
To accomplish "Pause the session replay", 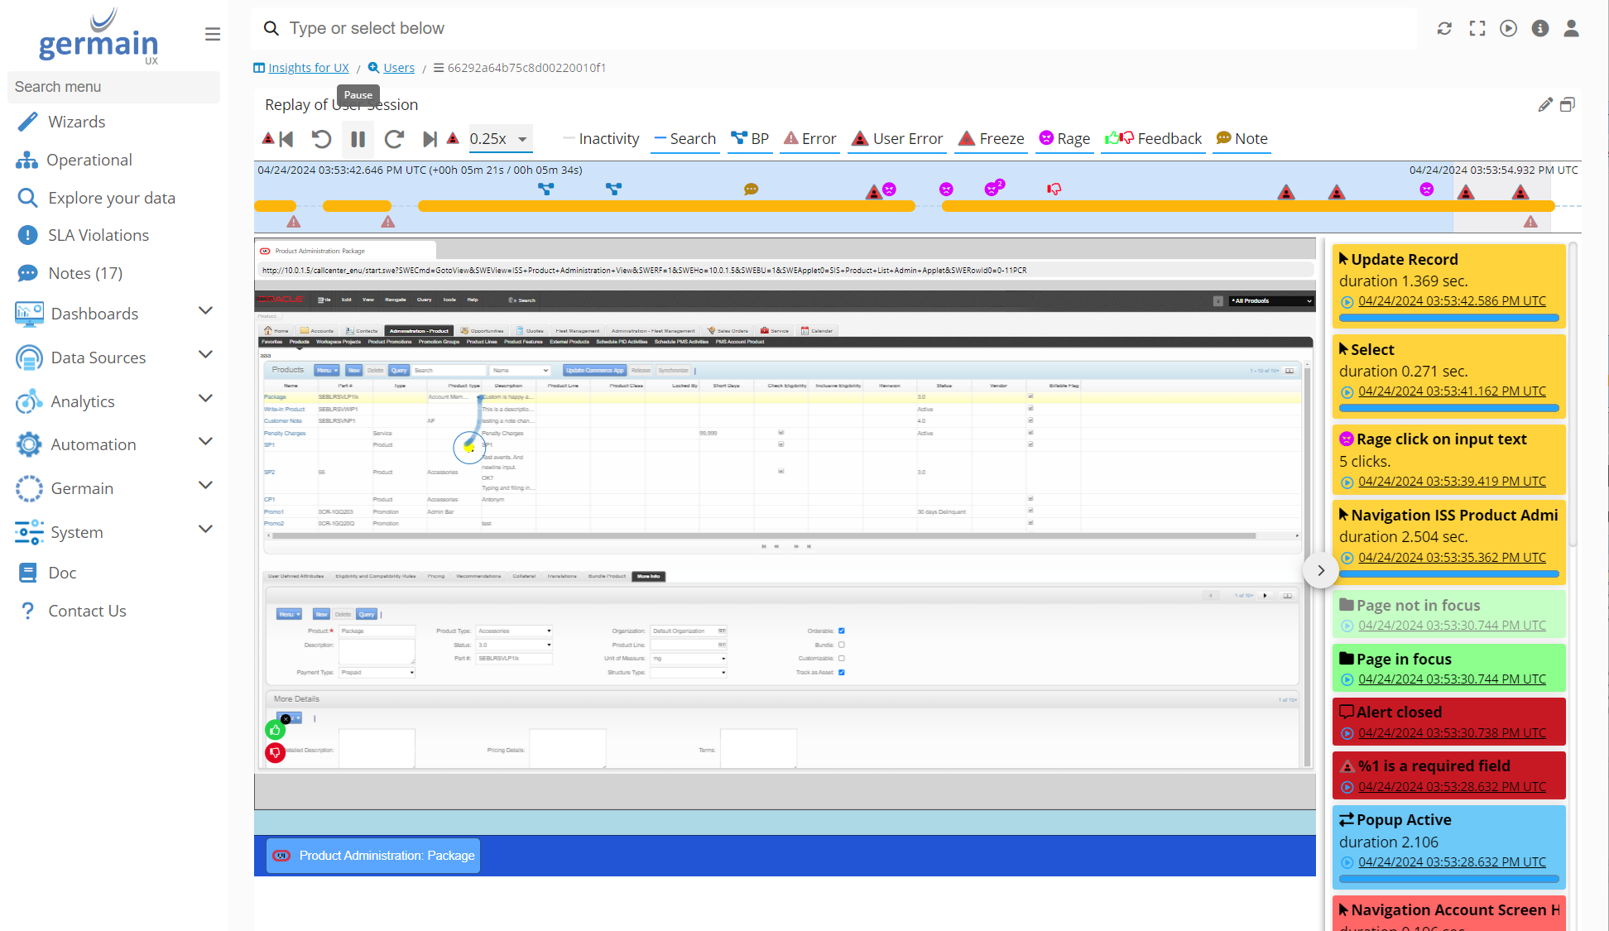I will (x=358, y=139).
